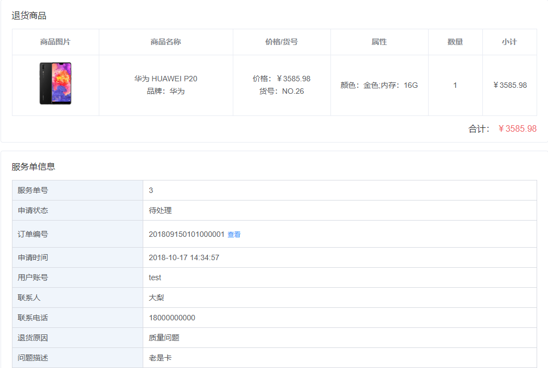
Task: Click phone number 18000000000
Action: pyautogui.click(x=172, y=318)
